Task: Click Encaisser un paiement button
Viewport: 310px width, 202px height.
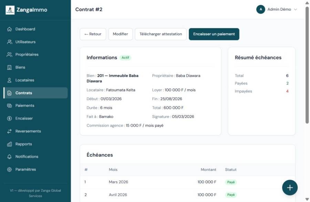Action: point(214,34)
